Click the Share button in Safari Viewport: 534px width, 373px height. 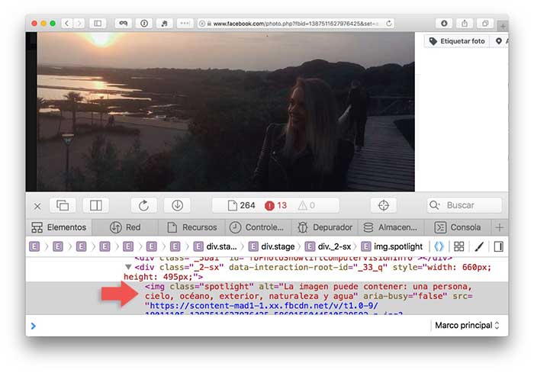(x=465, y=23)
